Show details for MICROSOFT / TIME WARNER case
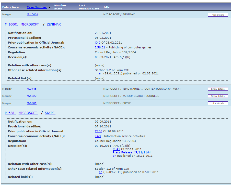 [218, 89]
